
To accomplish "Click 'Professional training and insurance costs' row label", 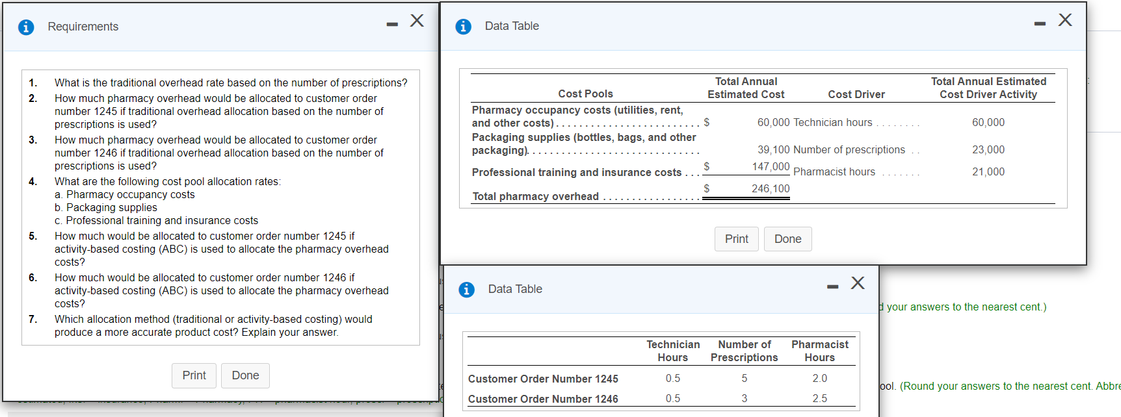I will point(577,172).
